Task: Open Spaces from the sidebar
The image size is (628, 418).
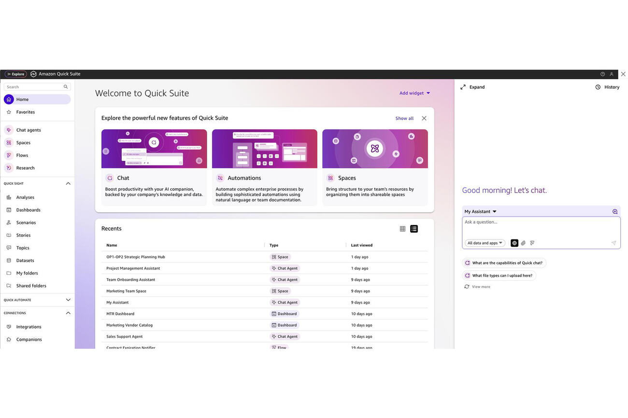Action: [9, 143]
